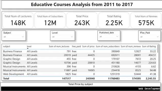
Task: Click the subscribers value 390849
Action: [x=115, y=51]
